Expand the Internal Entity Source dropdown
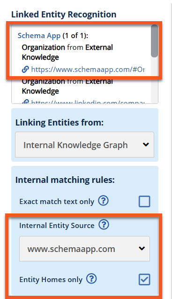This screenshot has width=172, height=299. [84, 249]
